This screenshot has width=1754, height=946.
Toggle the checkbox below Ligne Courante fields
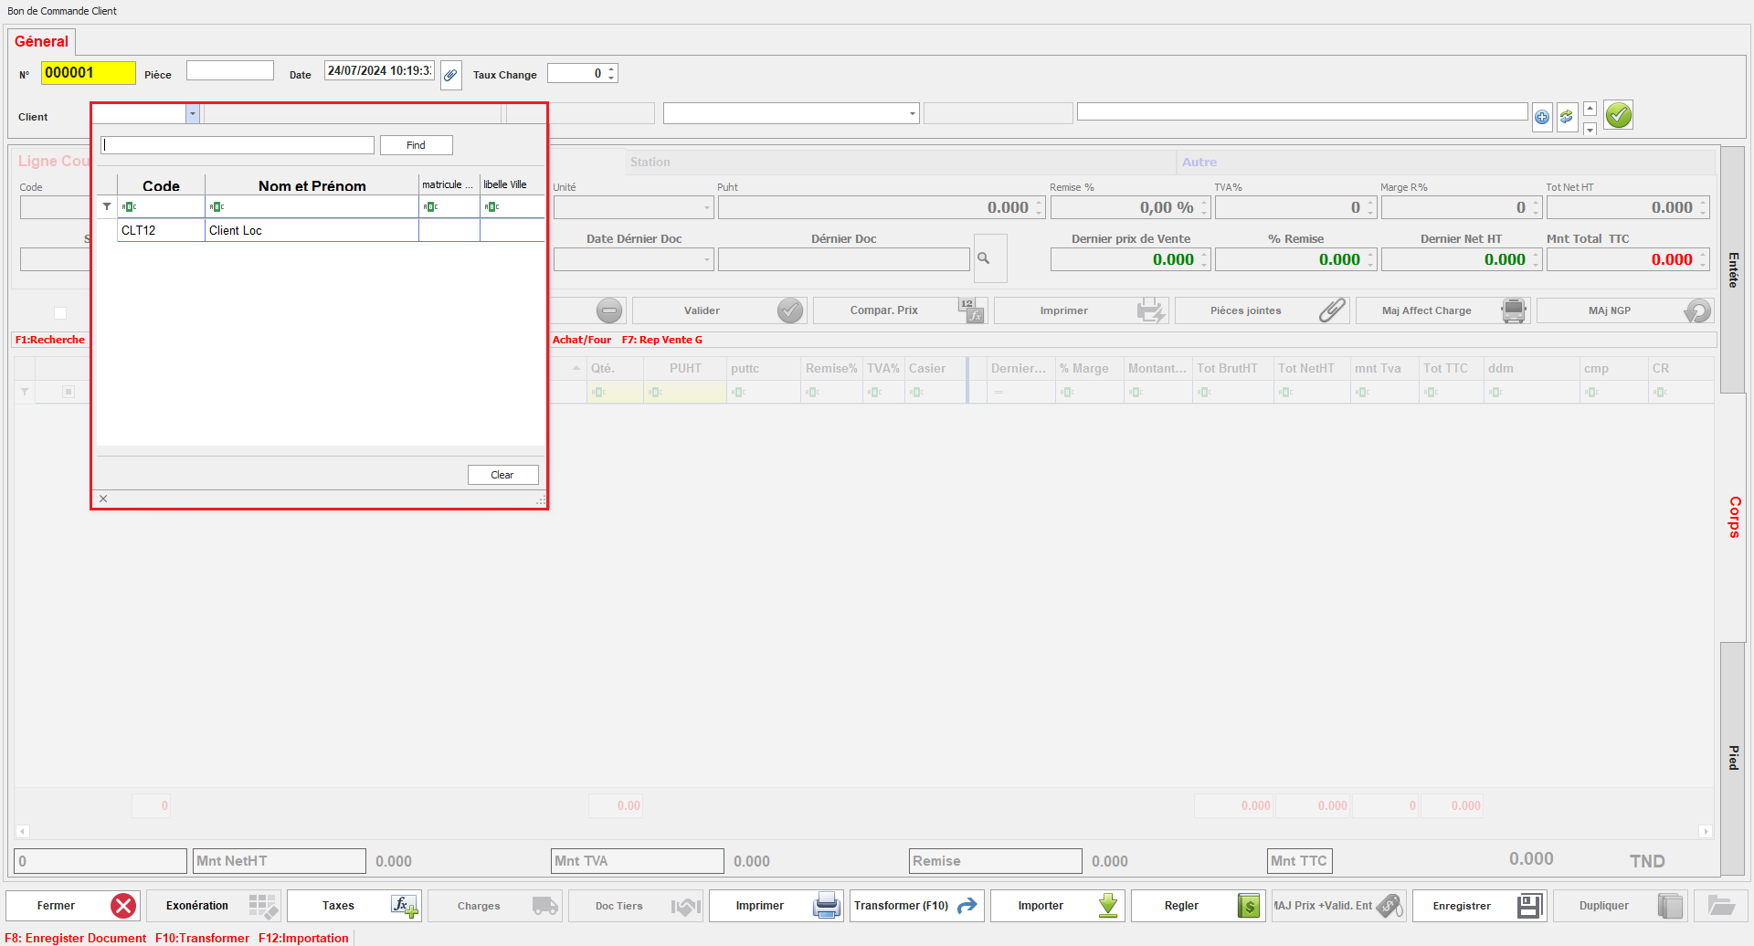coord(60,313)
